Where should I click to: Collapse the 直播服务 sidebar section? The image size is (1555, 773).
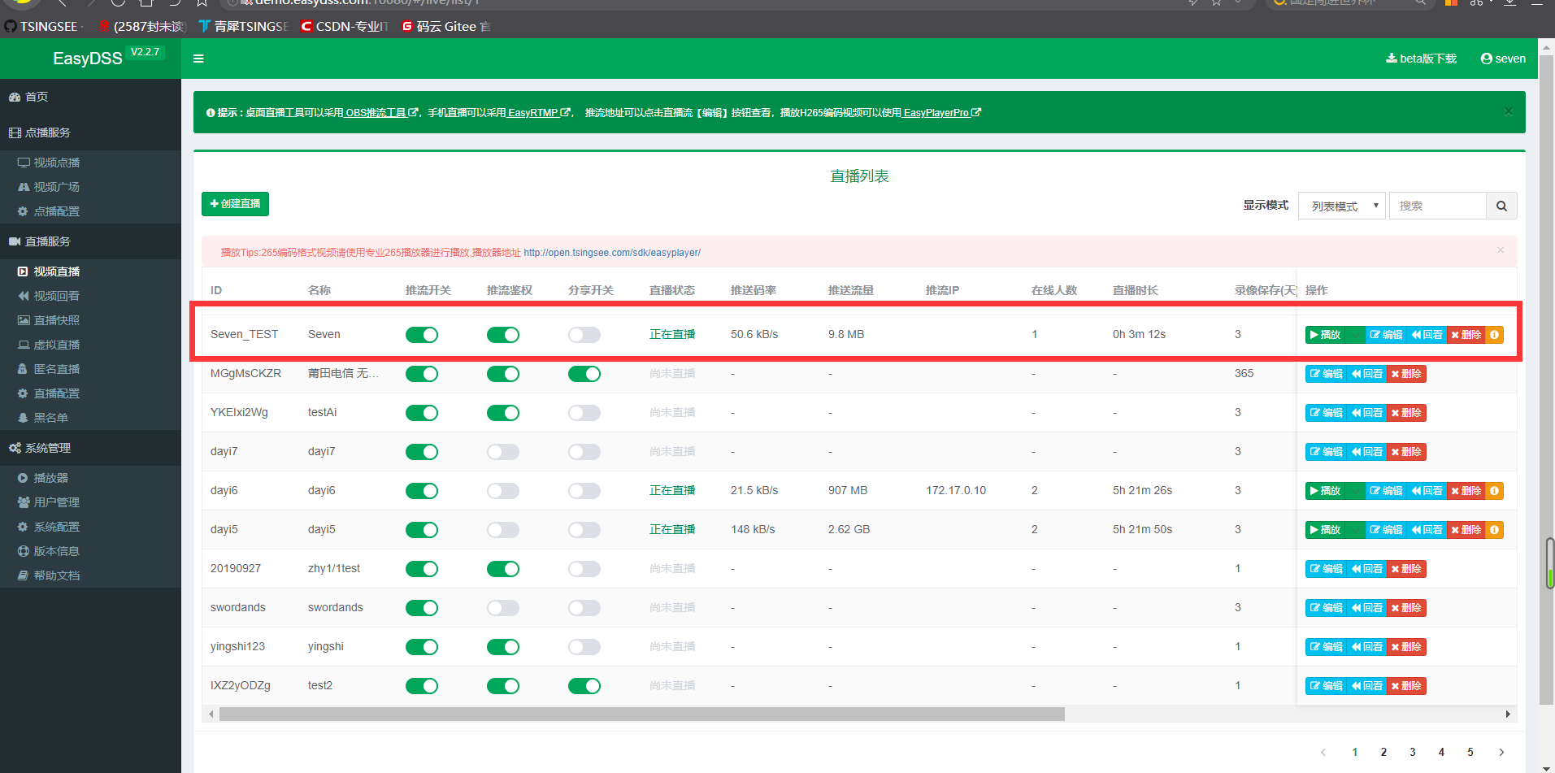90,241
